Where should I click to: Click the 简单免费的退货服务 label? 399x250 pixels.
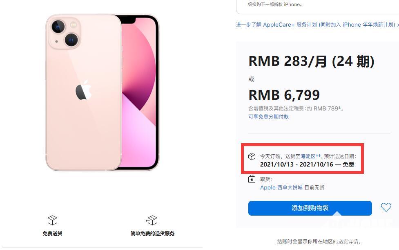click(x=152, y=234)
